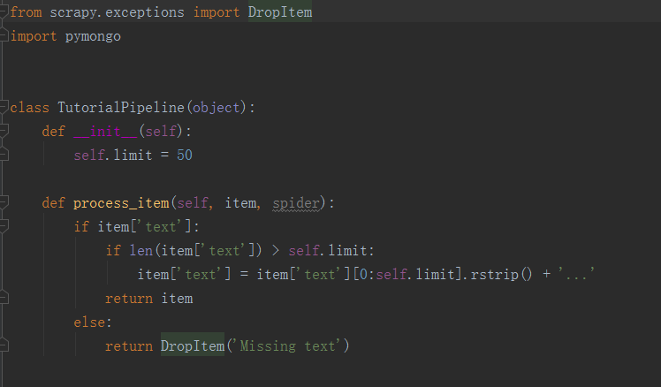Click the 'rstrip()' method call

(x=501, y=275)
